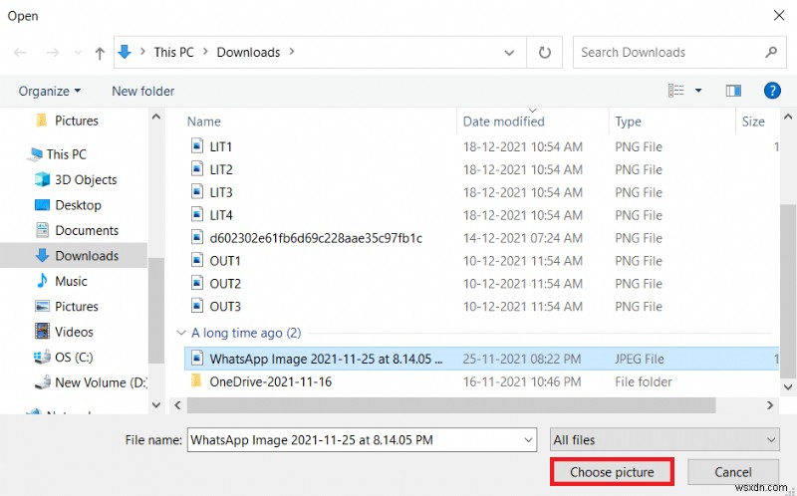Click file list scroll down arrow

(788, 387)
